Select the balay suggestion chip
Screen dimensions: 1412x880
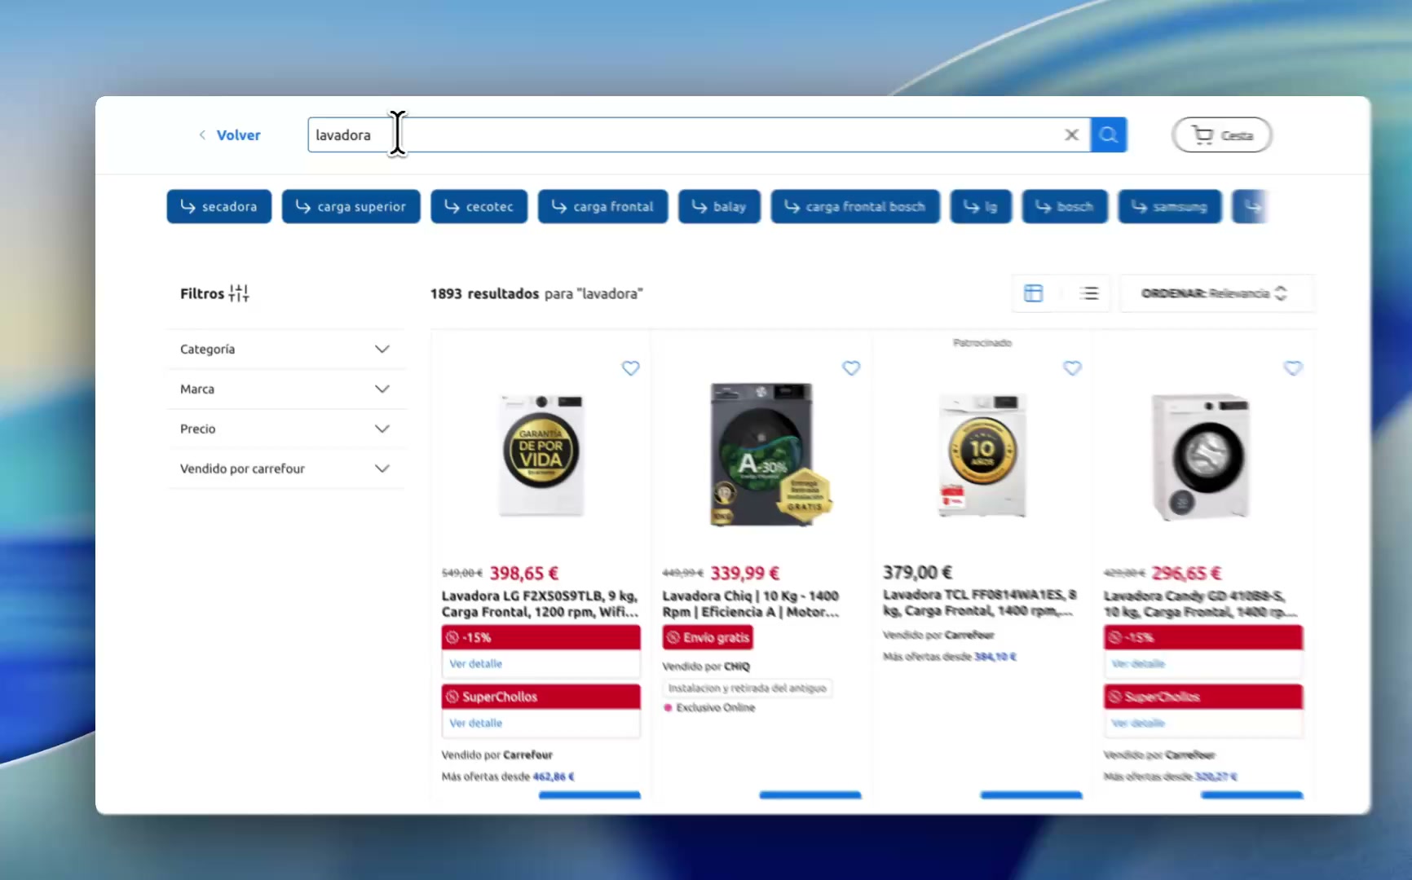[719, 207]
